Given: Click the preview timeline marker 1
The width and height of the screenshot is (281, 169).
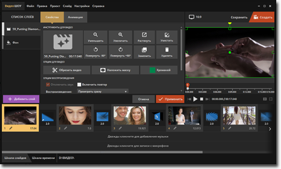Looking at the screenshot, I should [188, 85].
